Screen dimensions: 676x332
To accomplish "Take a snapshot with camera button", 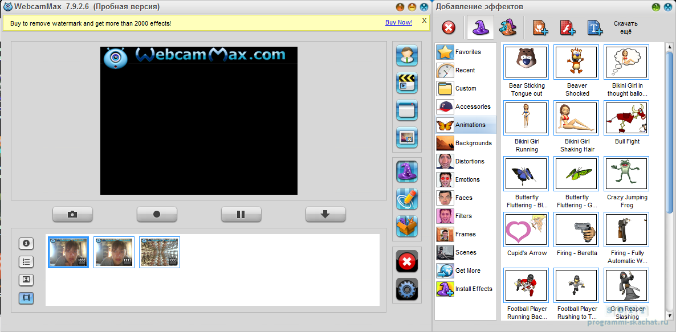I will (72, 214).
